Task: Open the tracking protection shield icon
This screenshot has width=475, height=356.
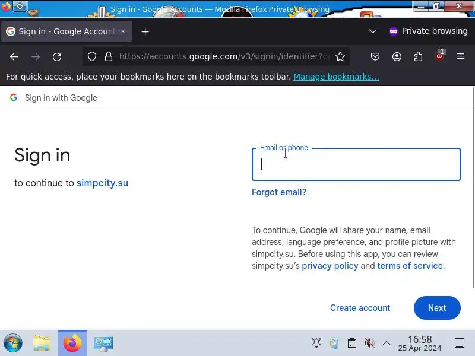Action: [92, 56]
